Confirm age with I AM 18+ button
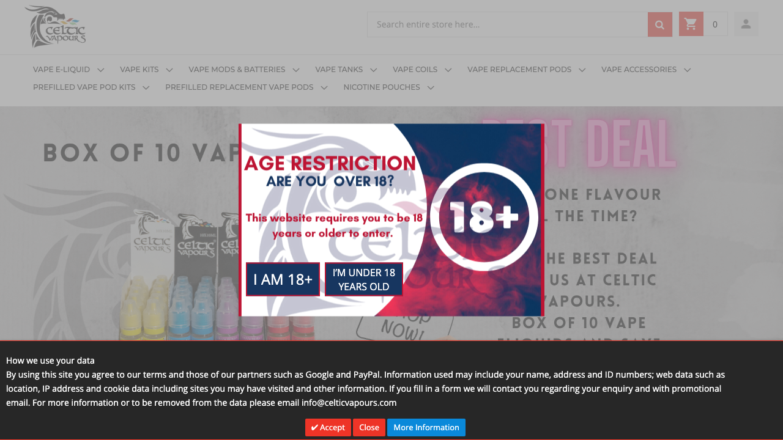783x440 pixels. tap(283, 279)
